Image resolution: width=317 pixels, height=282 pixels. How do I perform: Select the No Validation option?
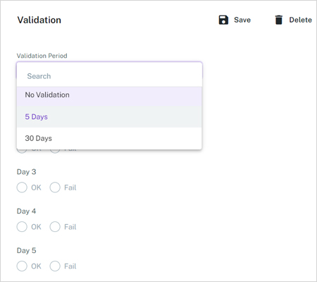(109, 97)
